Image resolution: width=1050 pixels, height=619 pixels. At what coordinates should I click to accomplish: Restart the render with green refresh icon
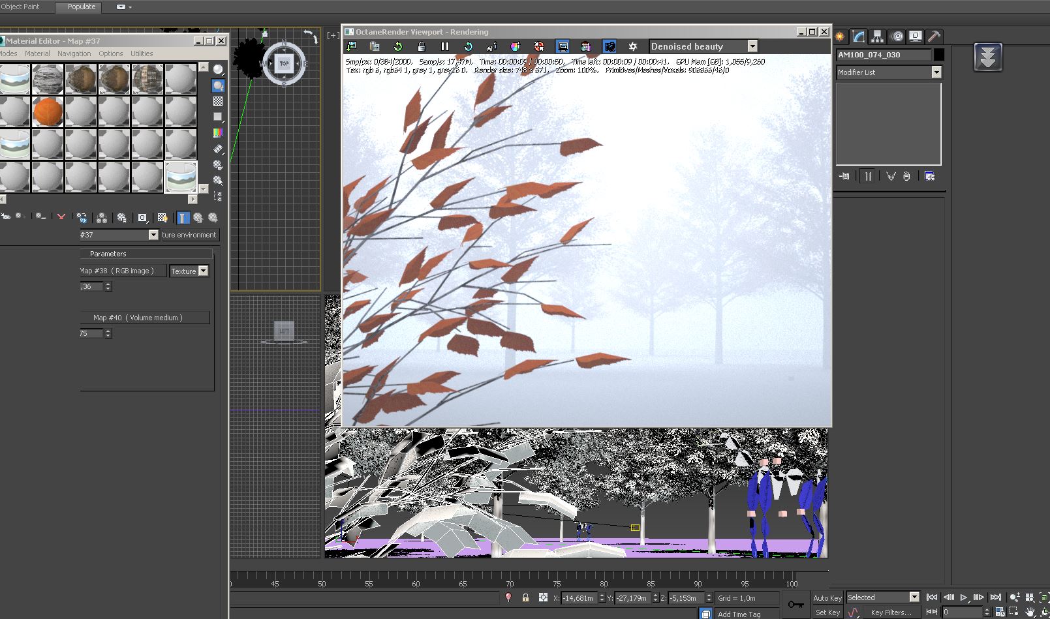point(398,46)
